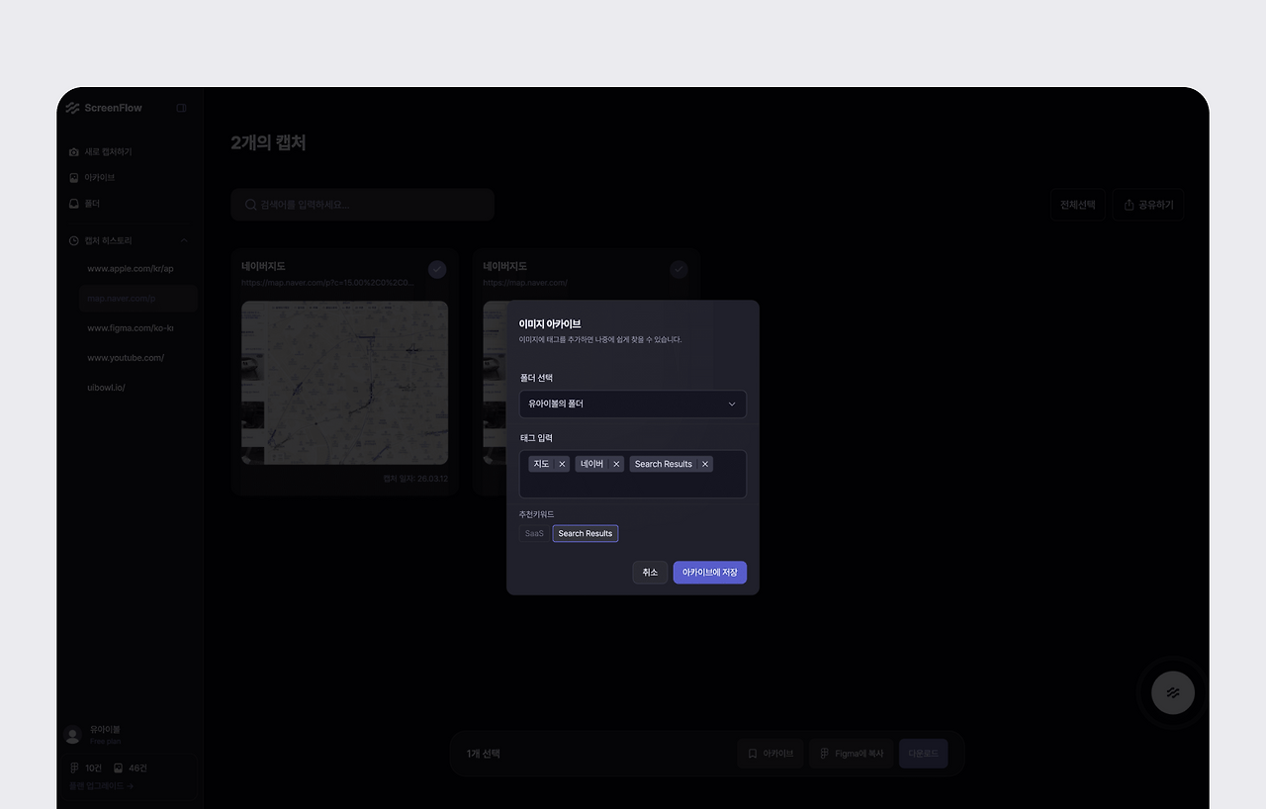Screen dimensions: 1266x809
Task: Click the 아카이브 image icon in sidebar
Action: [73, 177]
